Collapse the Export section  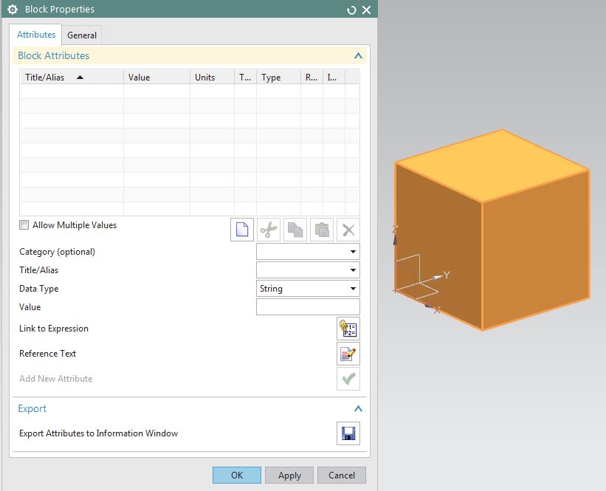358,408
